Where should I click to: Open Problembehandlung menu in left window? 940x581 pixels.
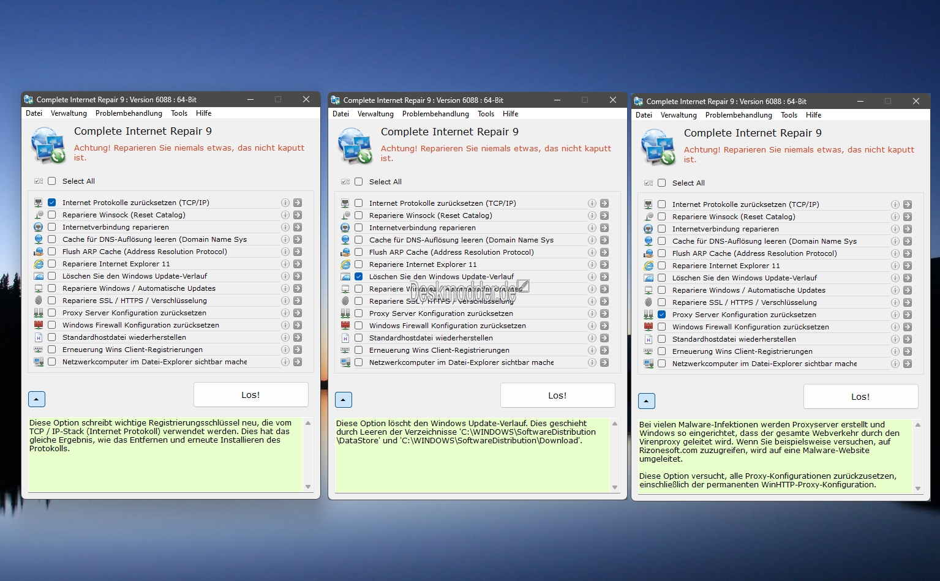point(129,113)
